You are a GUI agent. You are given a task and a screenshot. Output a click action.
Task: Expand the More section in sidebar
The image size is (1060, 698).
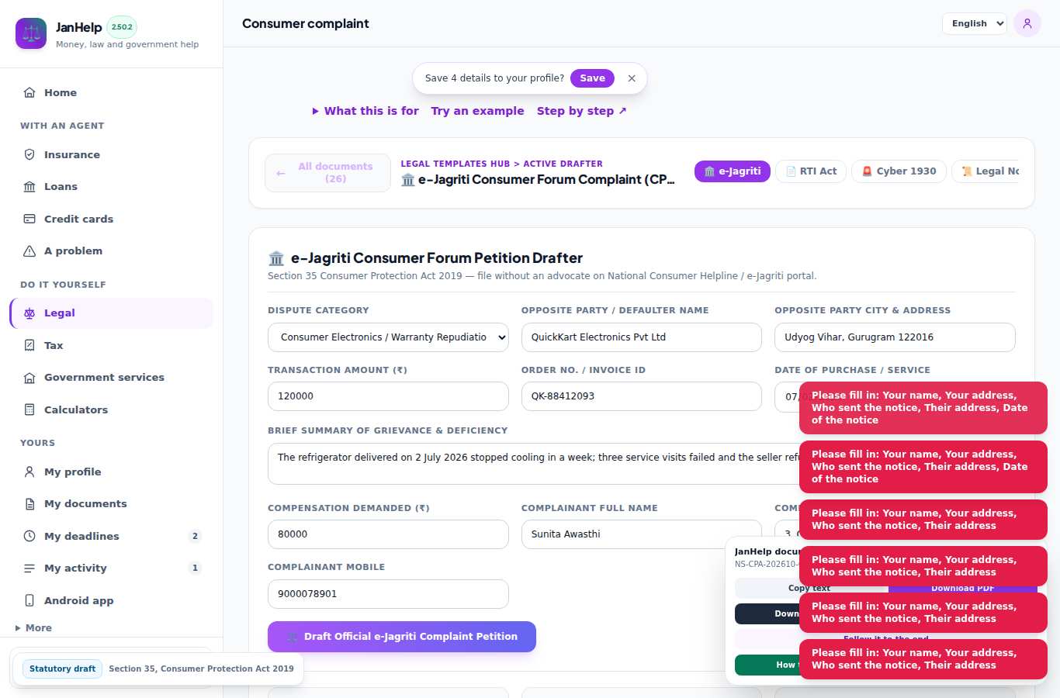point(34,628)
